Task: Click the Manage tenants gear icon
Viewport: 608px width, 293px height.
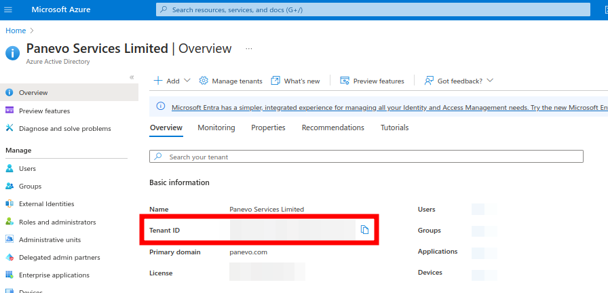Action: tap(204, 81)
